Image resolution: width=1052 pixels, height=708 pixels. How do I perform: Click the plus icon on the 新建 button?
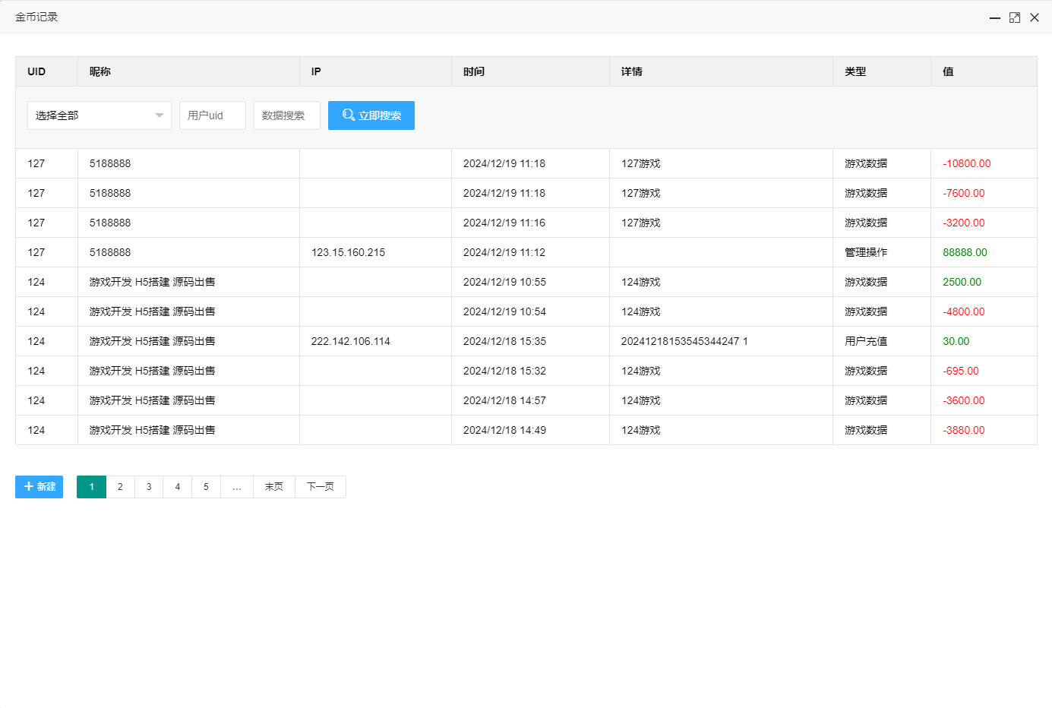30,487
